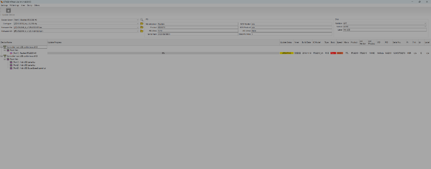Click the Update Status column header
Image resolution: width=431 pixels, height=169 pixels.
(286, 42)
